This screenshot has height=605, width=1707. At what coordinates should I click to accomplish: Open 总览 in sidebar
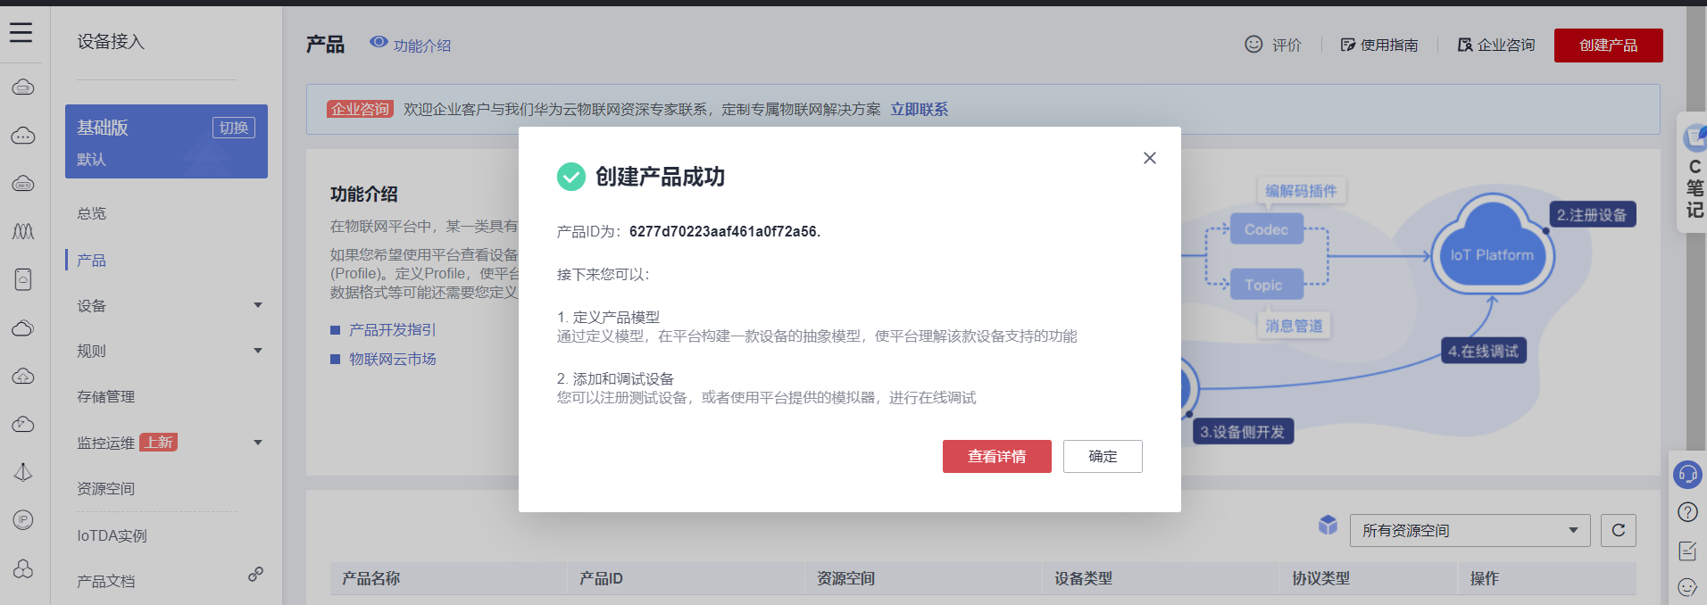91,213
